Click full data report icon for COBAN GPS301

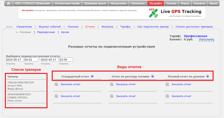167,96
